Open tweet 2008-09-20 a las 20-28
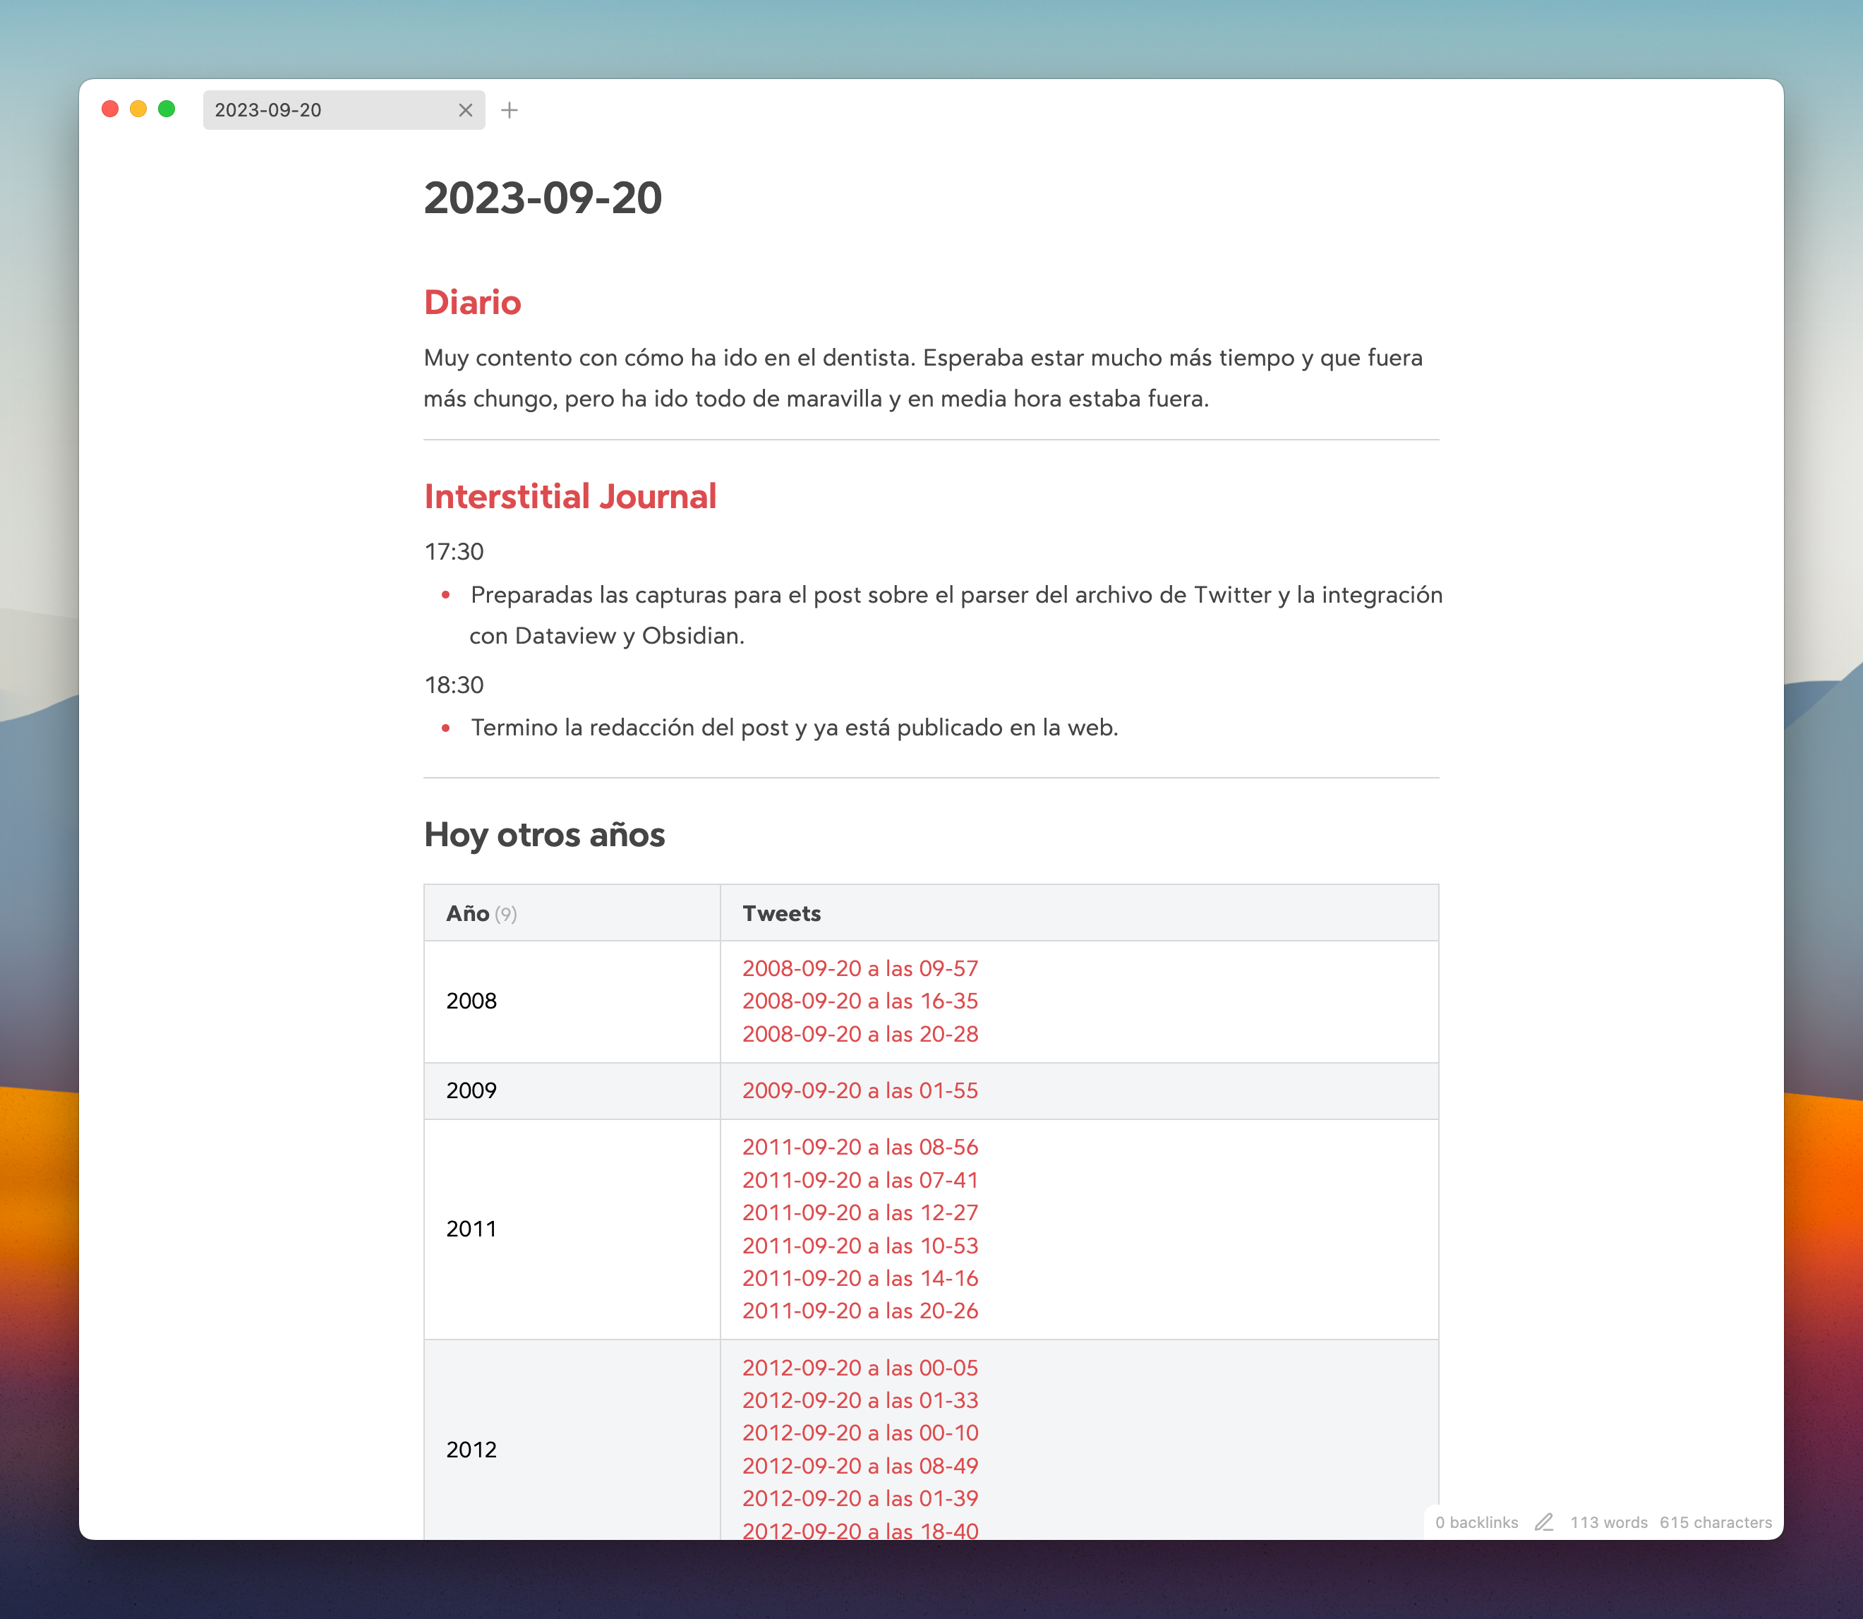The image size is (1863, 1619). tap(860, 1033)
